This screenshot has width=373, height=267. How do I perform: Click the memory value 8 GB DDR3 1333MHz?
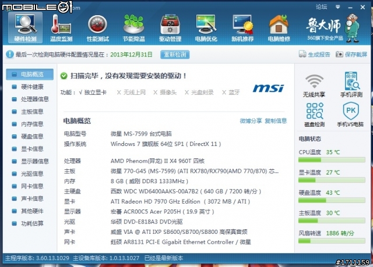(x=149, y=181)
